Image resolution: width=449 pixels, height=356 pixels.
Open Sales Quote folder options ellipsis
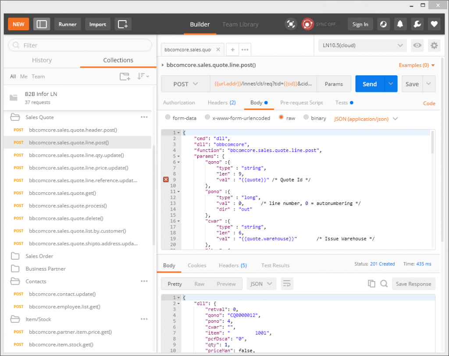tap(144, 117)
